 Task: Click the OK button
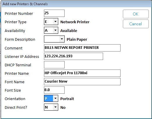(x=136, y=14)
